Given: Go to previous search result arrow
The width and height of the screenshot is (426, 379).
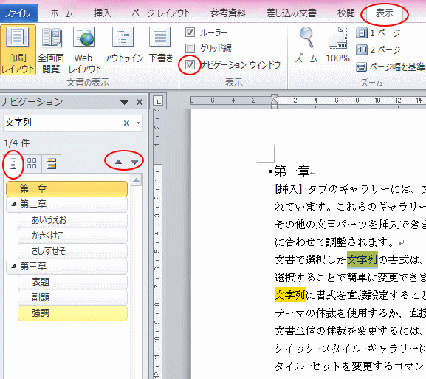Looking at the screenshot, I should click(118, 163).
